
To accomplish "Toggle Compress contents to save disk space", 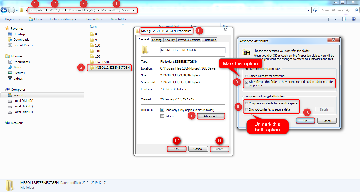I will [x=247, y=103].
